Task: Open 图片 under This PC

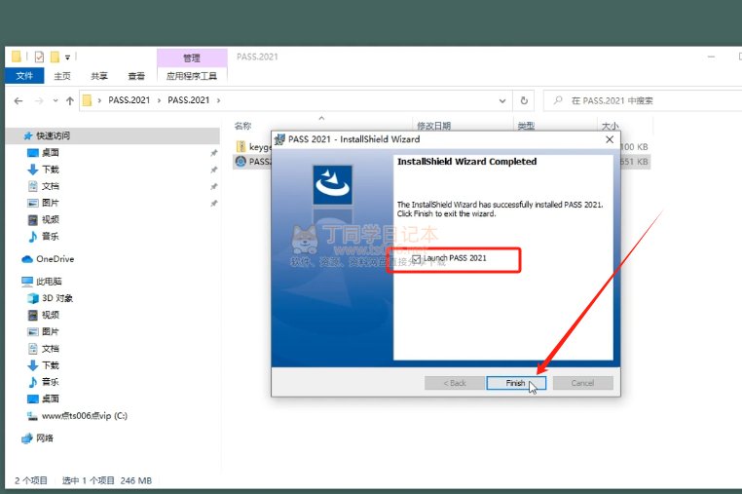Action: pos(51,331)
